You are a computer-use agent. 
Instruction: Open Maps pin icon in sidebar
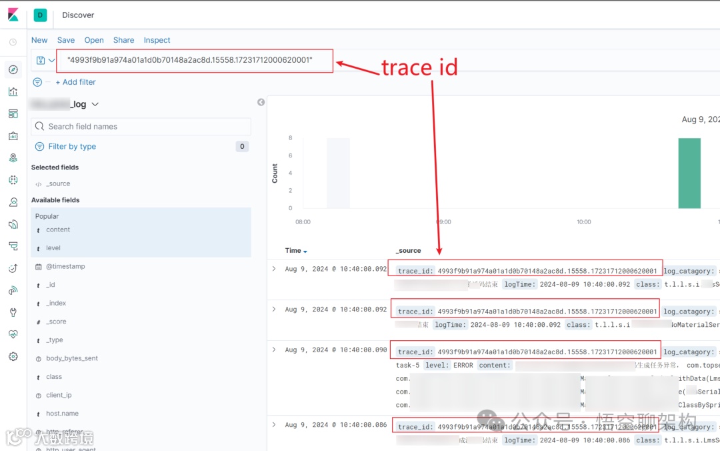coord(13,157)
